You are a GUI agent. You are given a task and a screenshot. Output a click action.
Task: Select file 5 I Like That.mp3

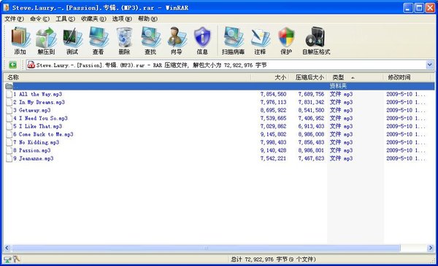(37, 126)
